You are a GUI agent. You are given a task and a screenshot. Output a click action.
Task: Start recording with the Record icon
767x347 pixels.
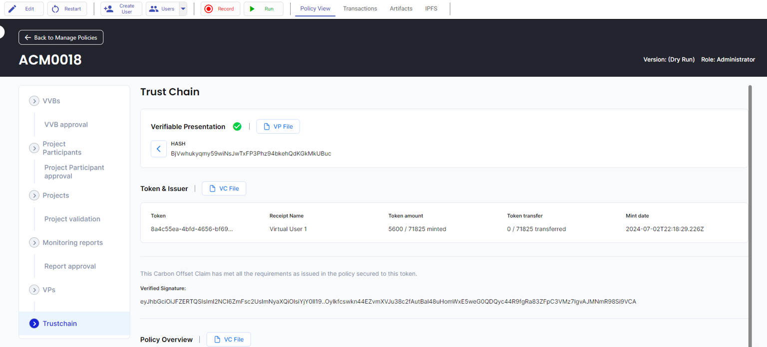[209, 8]
